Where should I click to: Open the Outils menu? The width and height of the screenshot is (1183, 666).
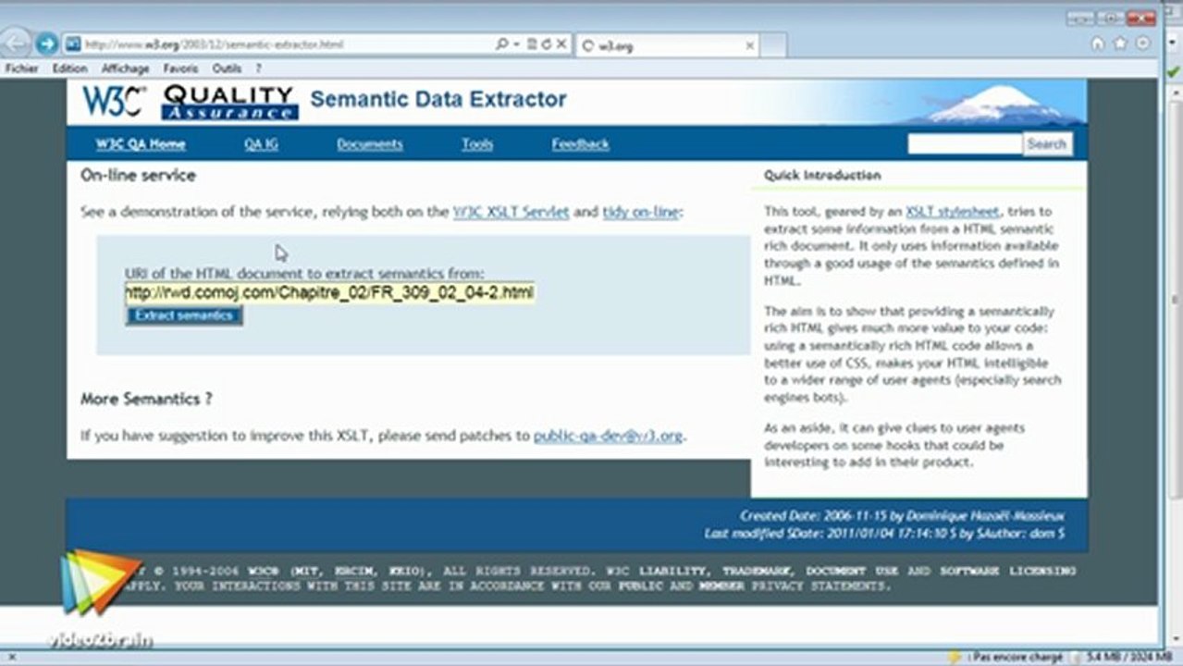coord(227,68)
